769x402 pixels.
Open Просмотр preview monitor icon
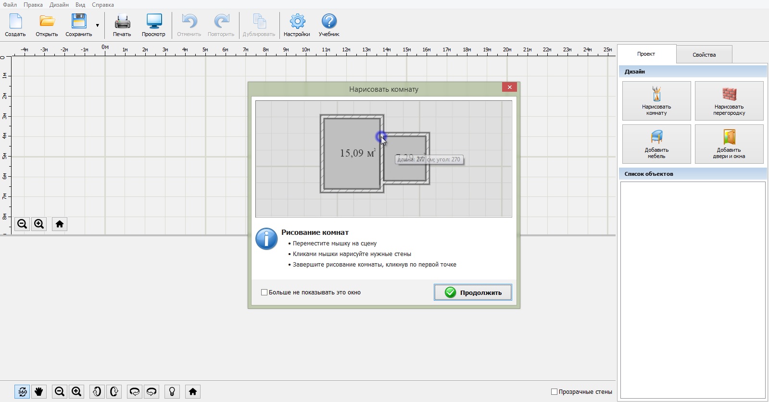[153, 25]
